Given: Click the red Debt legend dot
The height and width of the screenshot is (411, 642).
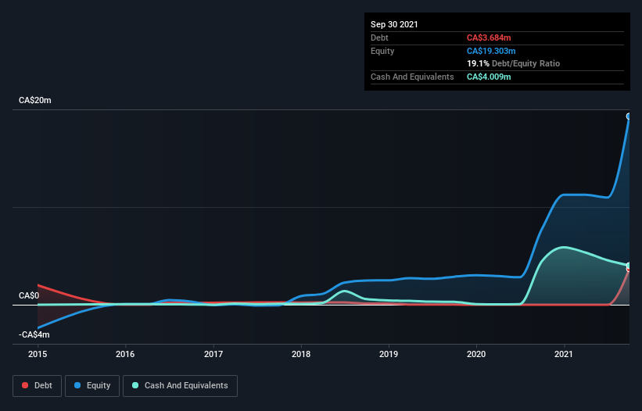Looking at the screenshot, I should (25, 385).
